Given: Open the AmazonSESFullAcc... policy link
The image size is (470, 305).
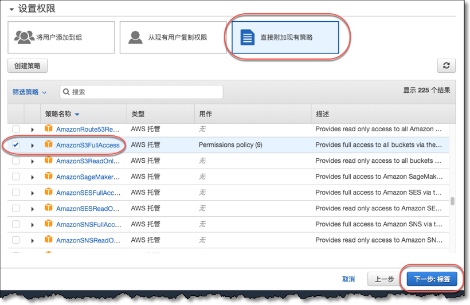Looking at the screenshot, I should click(88, 193).
